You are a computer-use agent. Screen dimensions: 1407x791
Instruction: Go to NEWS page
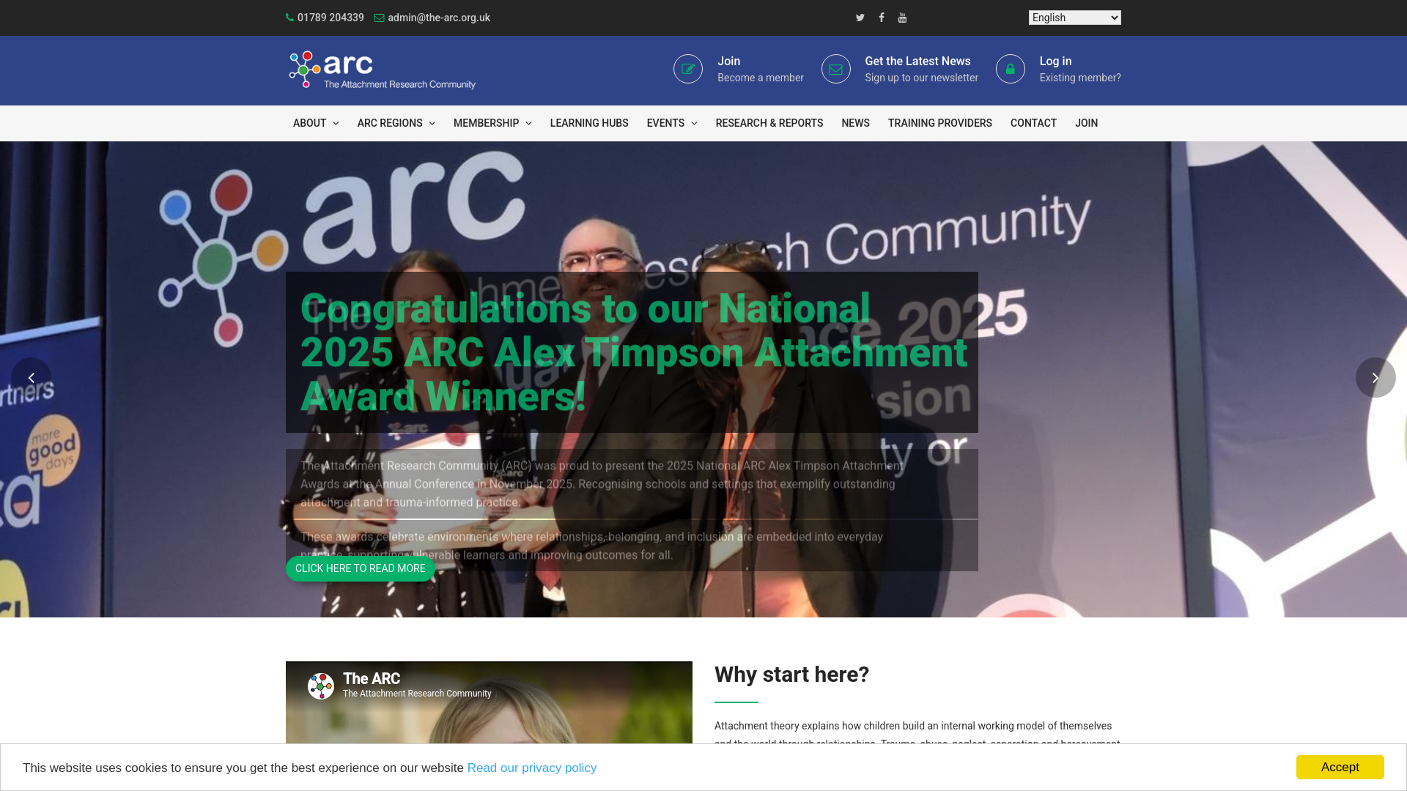[x=856, y=123]
